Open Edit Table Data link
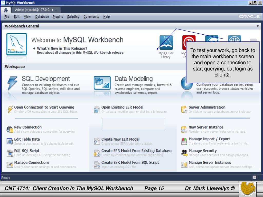263x197 pixels. 27,139
